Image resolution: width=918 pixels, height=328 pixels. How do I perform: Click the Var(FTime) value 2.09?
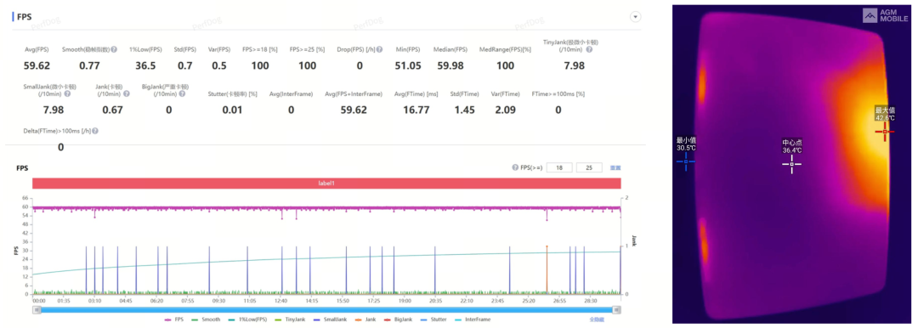pyautogui.click(x=504, y=110)
